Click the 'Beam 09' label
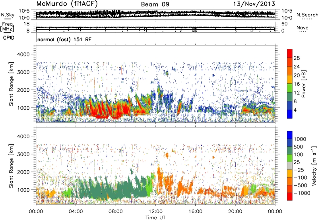 (x=155, y=4)
